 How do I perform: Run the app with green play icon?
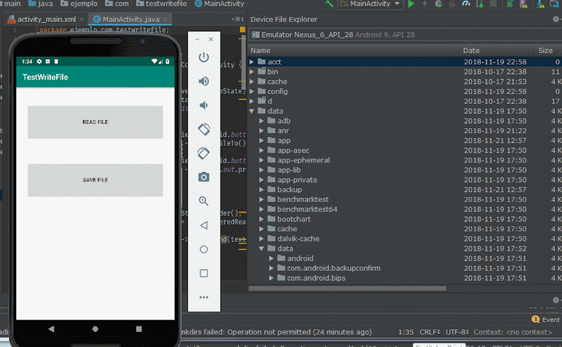[411, 4]
